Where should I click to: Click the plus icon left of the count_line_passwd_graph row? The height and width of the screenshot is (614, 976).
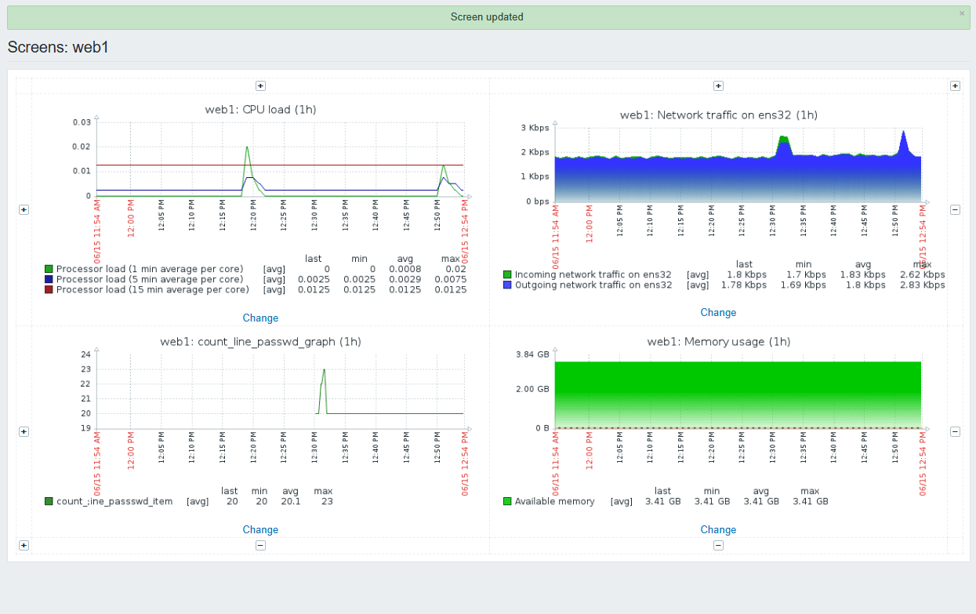(24, 431)
